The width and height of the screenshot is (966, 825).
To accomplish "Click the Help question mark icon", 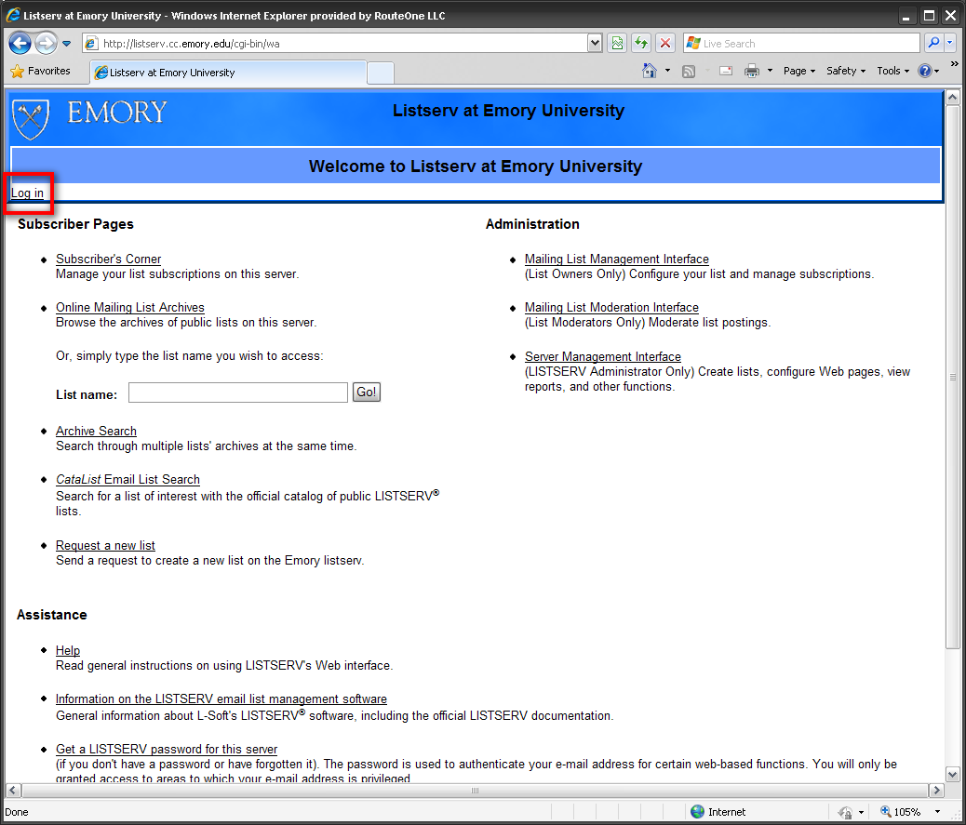I will pyautogui.click(x=925, y=71).
